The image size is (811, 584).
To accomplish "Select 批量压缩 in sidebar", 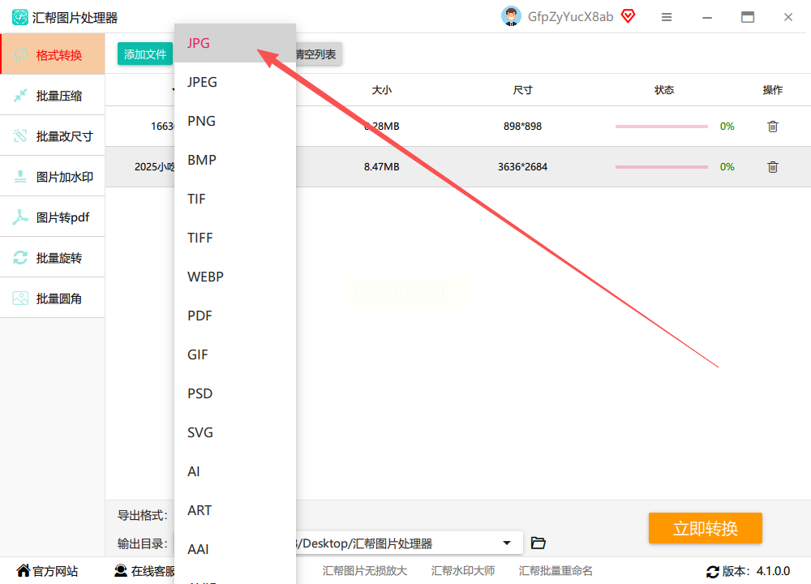I will (x=52, y=96).
